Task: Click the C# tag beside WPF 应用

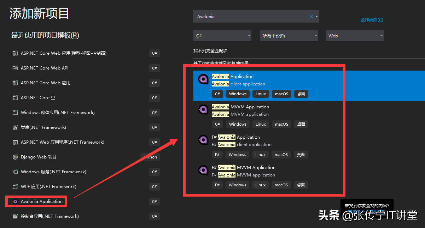Action: click(155, 187)
